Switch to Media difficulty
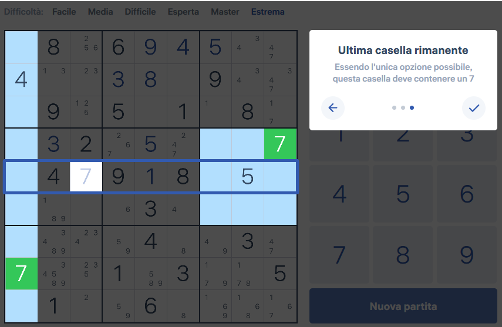502x327 pixels. [x=100, y=12]
